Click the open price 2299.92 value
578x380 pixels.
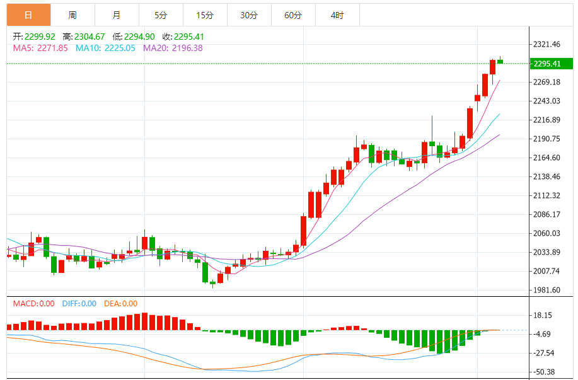pos(40,37)
